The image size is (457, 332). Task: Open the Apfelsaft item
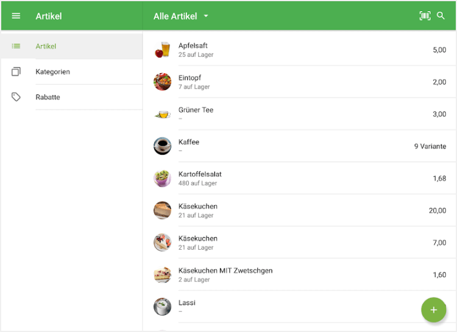click(x=299, y=50)
